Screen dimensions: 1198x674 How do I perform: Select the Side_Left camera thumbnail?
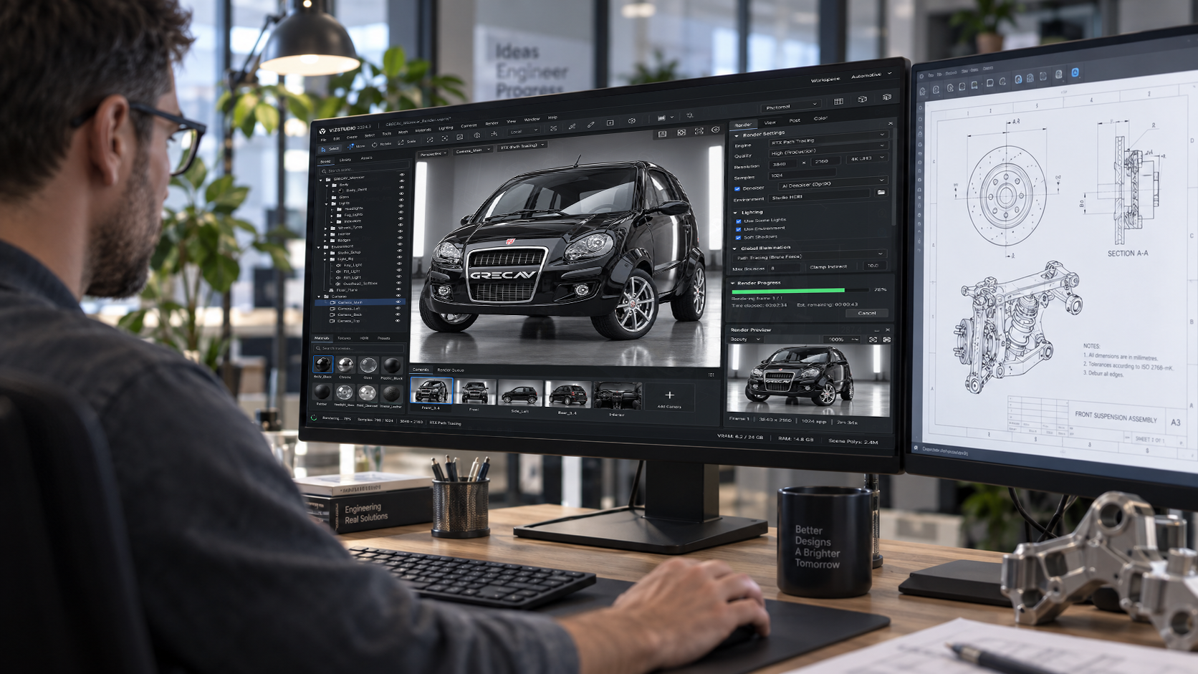pos(520,395)
